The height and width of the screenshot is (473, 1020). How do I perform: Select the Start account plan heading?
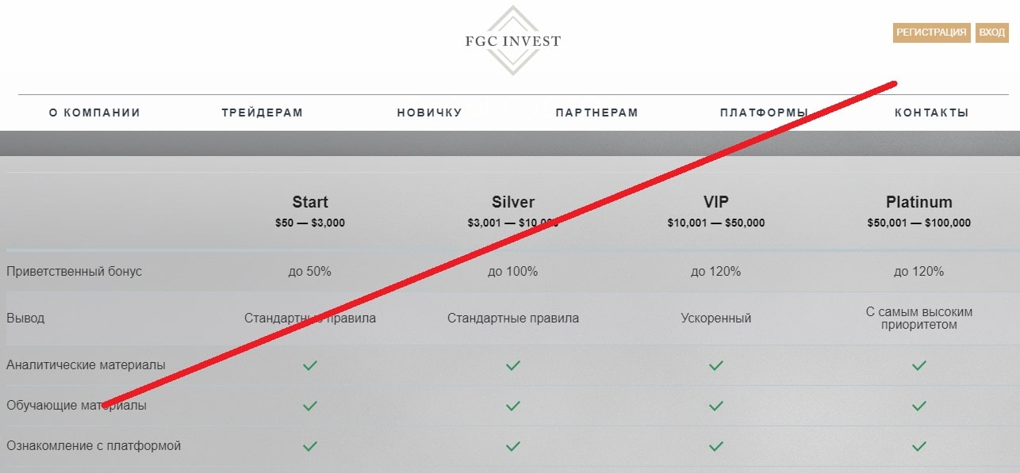pos(310,202)
